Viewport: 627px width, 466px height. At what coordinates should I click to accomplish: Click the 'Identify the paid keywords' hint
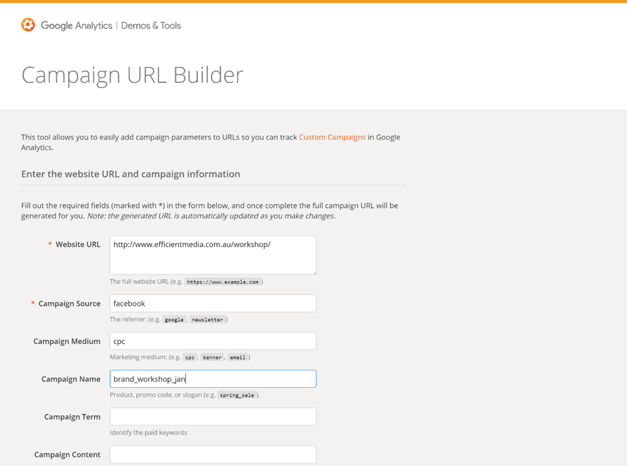pos(148,433)
